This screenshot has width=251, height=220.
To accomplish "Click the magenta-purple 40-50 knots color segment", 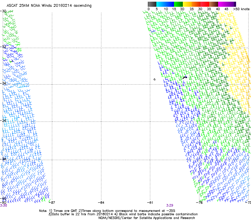I will click(227, 4).
